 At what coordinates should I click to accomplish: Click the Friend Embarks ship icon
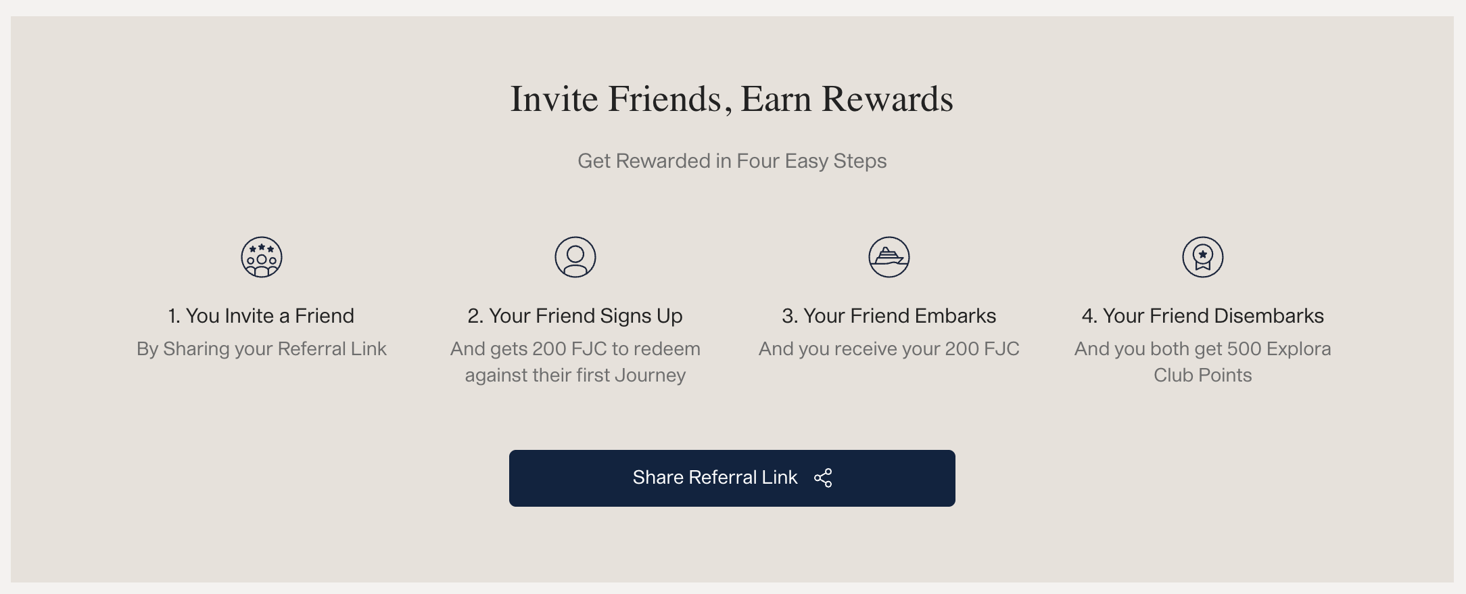(889, 257)
